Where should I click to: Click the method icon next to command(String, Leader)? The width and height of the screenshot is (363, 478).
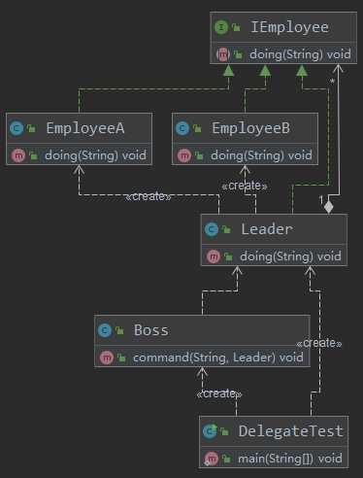coord(107,358)
